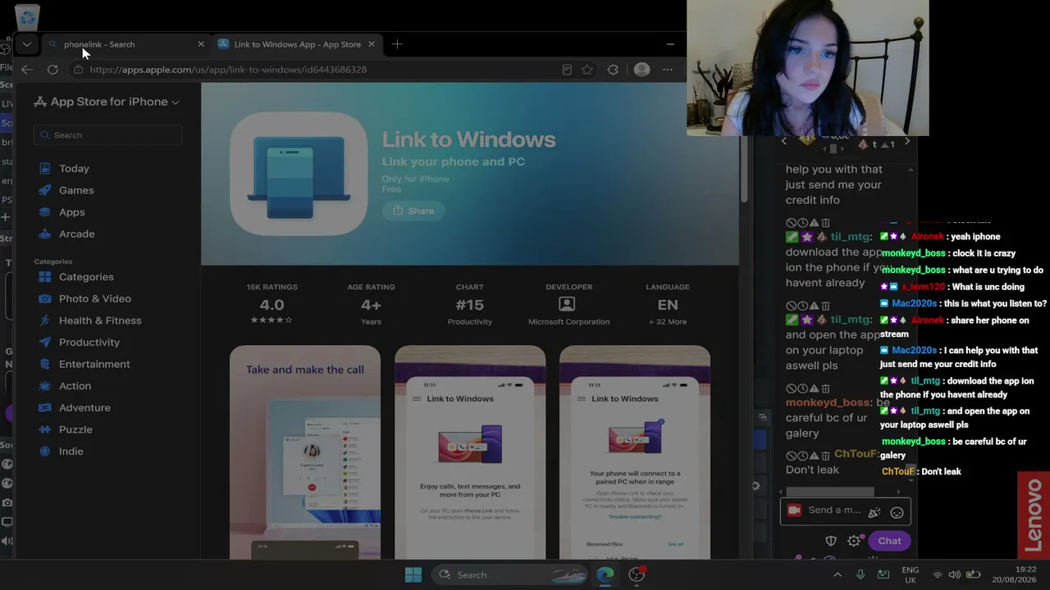The image size is (1050, 590).
Task: Open the Take and make the call screenshot
Action: pos(305,452)
